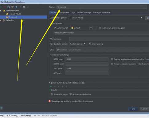149x118 pixels.
Task: Enable Preserve sessions across restarts checkbox
Action: click(x=112, y=64)
